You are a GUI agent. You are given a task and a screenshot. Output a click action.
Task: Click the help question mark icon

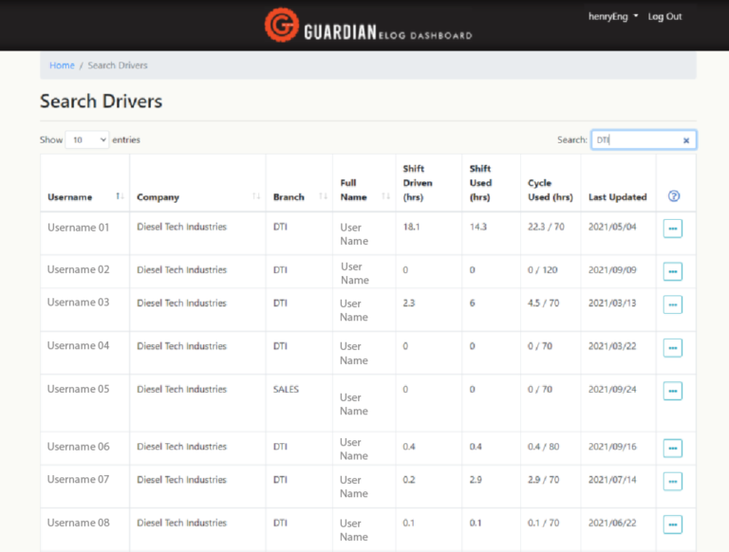coord(674,196)
